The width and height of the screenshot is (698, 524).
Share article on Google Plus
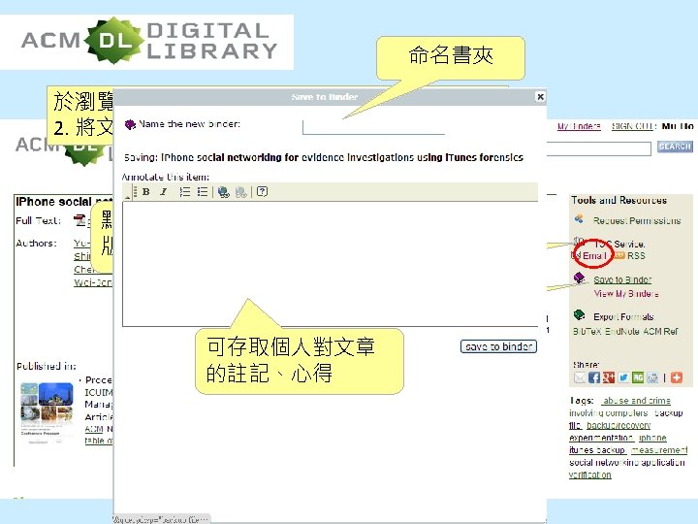point(609,377)
